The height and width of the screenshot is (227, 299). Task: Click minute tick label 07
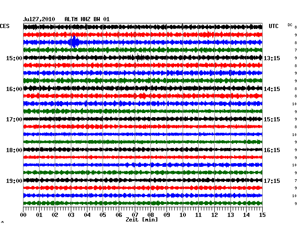[135, 215]
